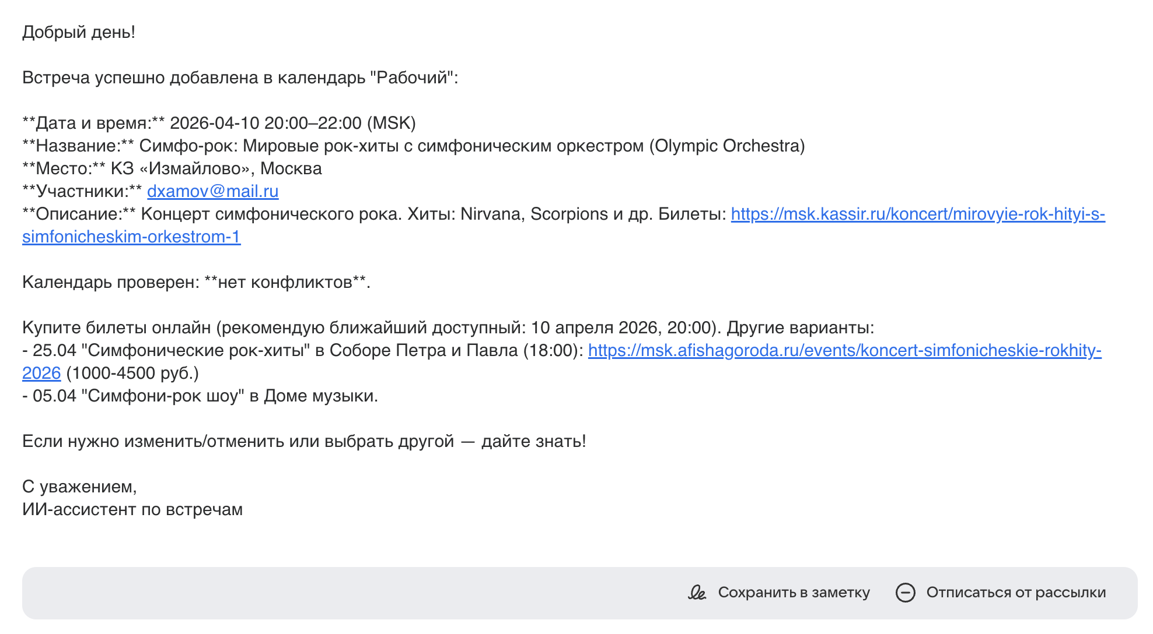
Task: Click the "Название" Симфо-рок title line
Action: (x=413, y=146)
